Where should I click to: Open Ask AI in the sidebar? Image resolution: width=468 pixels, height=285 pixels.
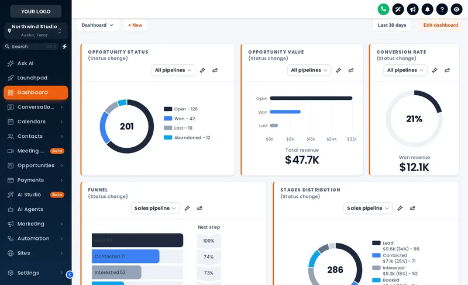[x=36, y=63]
